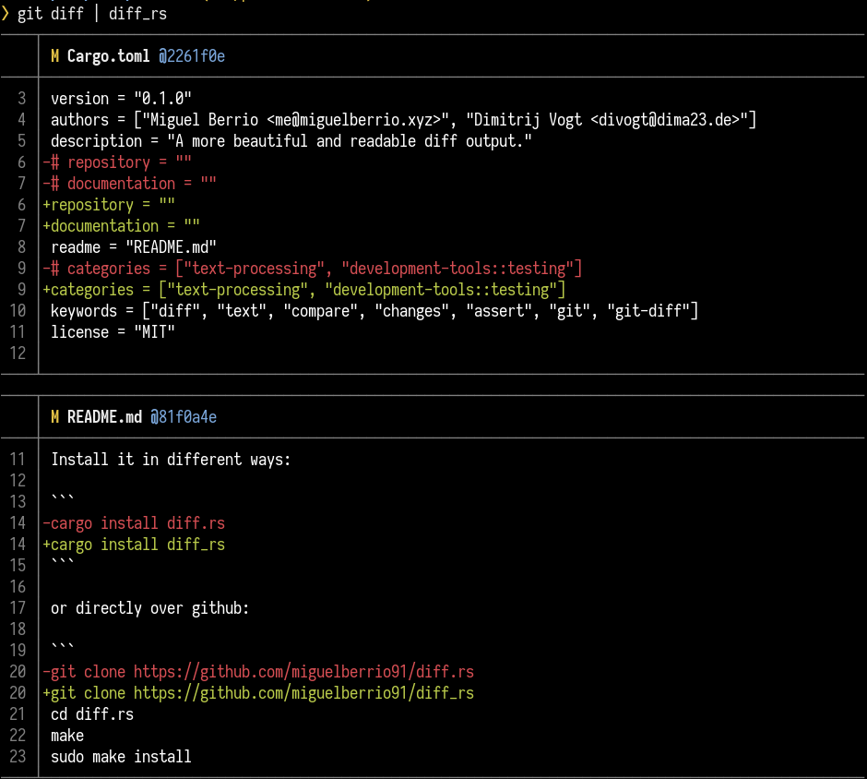Click the readme = "README.md" line
The image size is (867, 779).
tap(133, 247)
